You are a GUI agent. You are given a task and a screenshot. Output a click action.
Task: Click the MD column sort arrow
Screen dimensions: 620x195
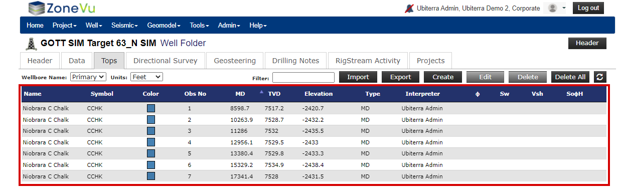click(261, 92)
